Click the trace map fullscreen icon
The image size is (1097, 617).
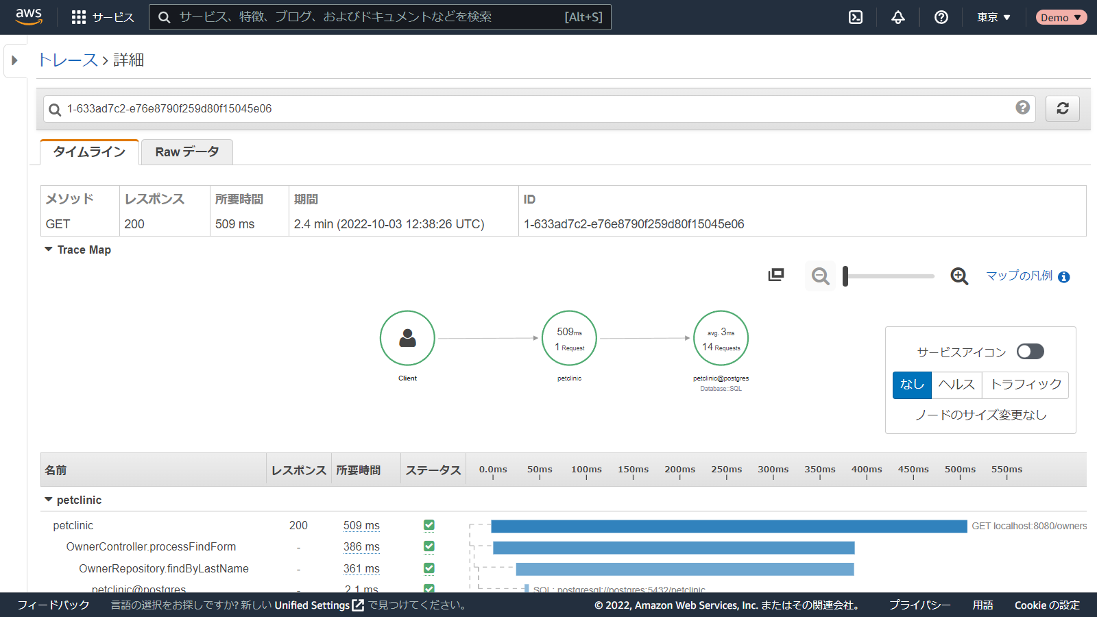(x=776, y=275)
